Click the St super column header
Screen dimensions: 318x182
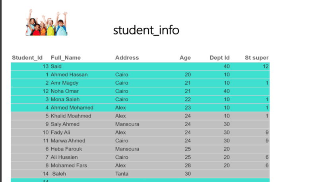256,58
